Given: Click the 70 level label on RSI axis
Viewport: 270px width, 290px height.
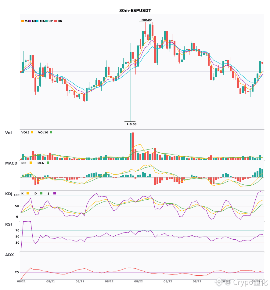Looking at the screenshot, I should [x=17, y=230].
